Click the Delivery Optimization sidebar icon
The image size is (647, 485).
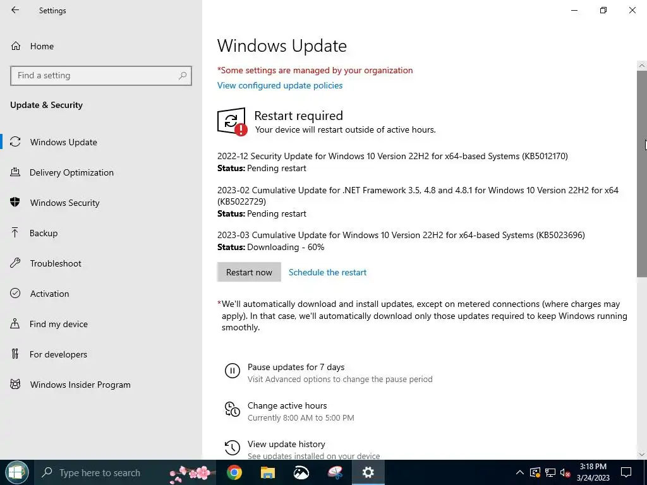[15, 172]
